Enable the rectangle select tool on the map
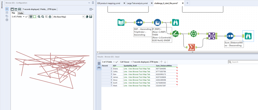 click(x=34, y=16)
